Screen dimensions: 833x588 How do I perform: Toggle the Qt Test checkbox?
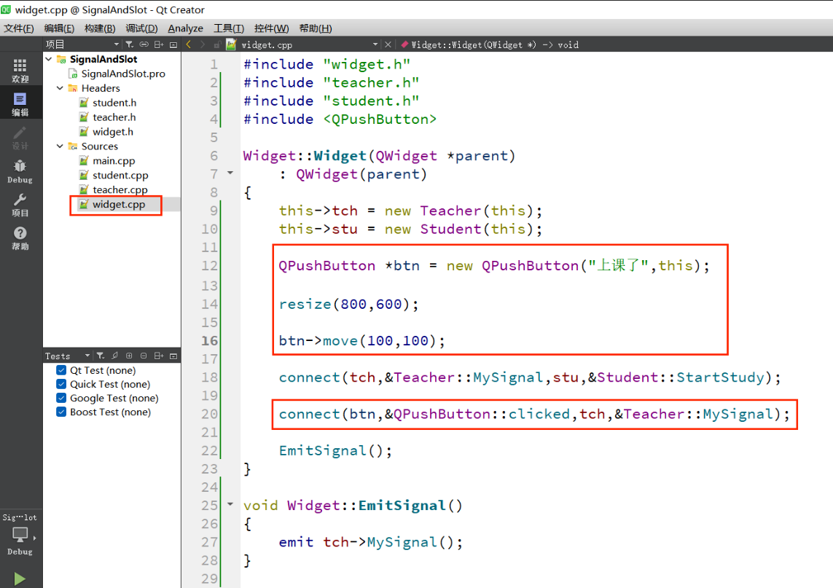coord(61,370)
